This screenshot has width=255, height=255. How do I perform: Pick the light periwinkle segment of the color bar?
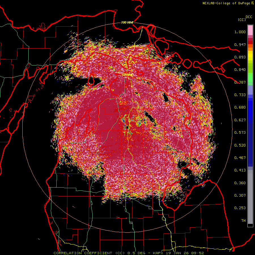click(x=250, y=90)
